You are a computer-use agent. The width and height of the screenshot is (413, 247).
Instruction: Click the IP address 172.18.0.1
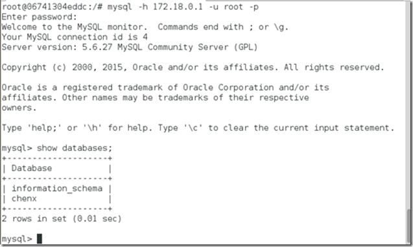tap(178, 7)
